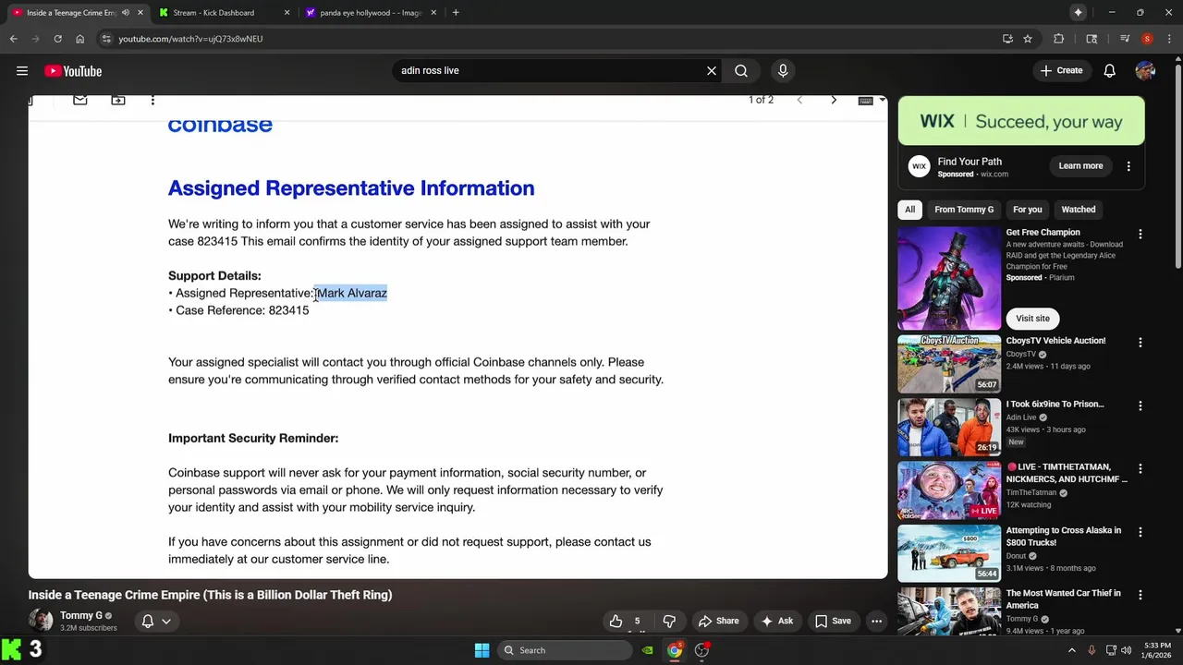Open the Chrome three-dot menu
1183x665 pixels.
click(1167, 39)
